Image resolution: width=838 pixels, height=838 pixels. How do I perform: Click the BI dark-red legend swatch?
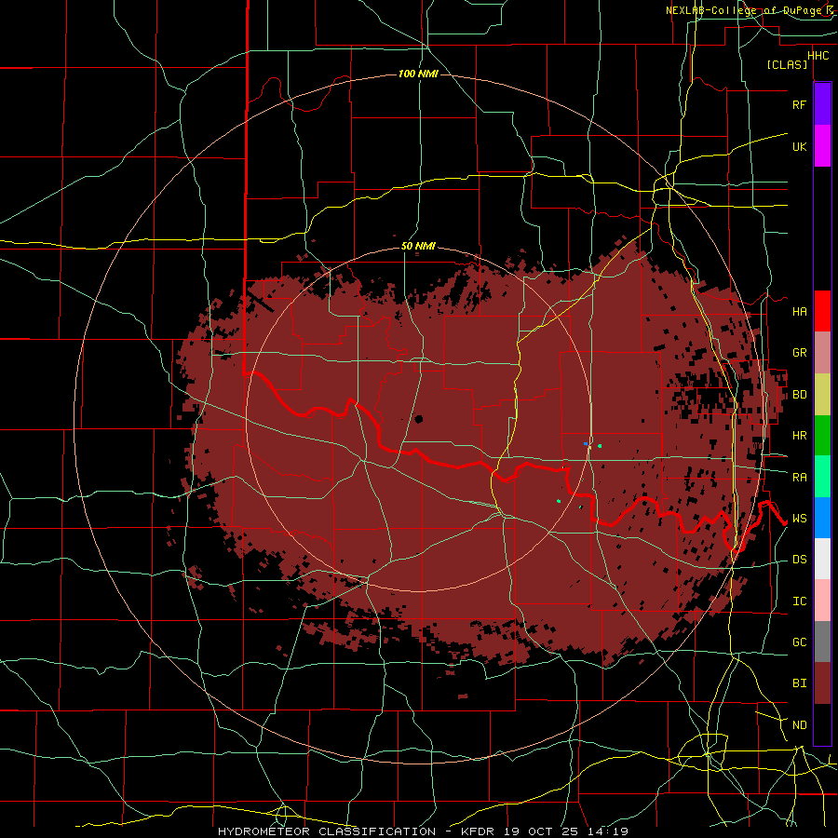[822, 683]
